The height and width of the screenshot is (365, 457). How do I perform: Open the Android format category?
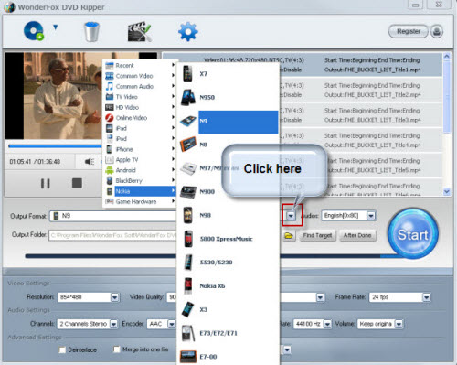click(x=140, y=170)
